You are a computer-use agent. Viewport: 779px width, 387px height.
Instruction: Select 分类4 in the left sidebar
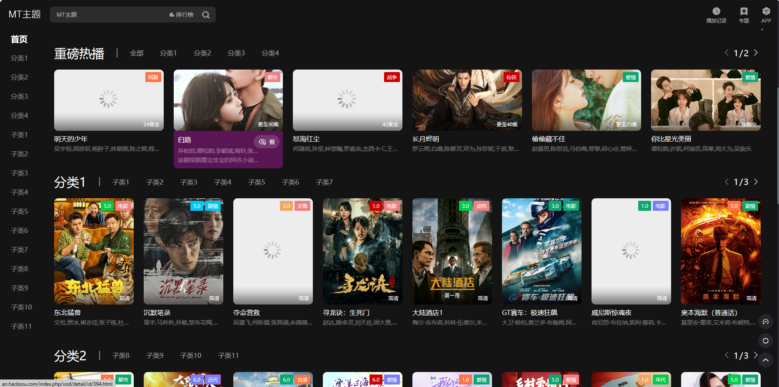click(x=19, y=115)
